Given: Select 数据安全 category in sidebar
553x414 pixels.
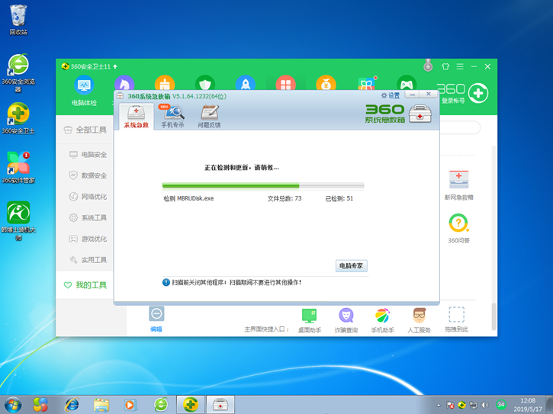Looking at the screenshot, I should (x=88, y=175).
